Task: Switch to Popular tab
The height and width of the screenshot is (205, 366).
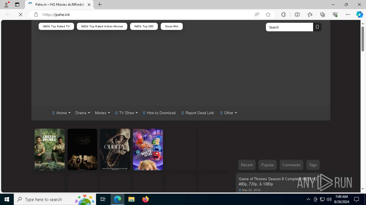Action: [x=268, y=165]
